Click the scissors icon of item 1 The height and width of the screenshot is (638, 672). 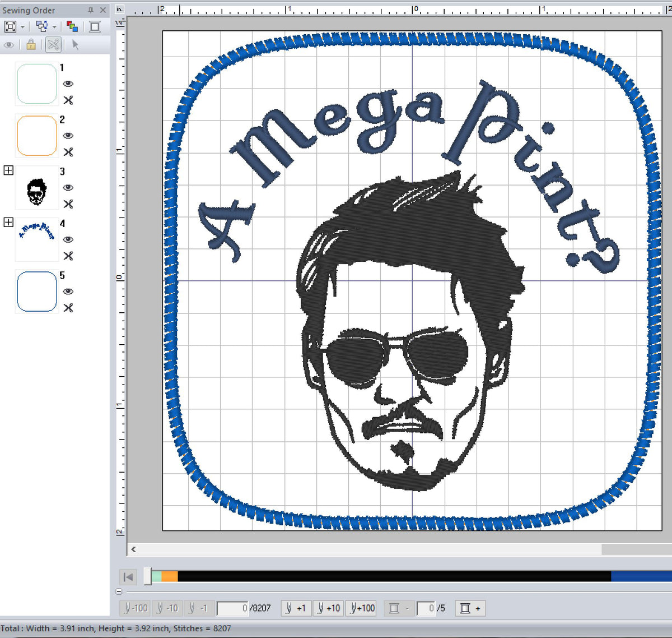click(68, 100)
